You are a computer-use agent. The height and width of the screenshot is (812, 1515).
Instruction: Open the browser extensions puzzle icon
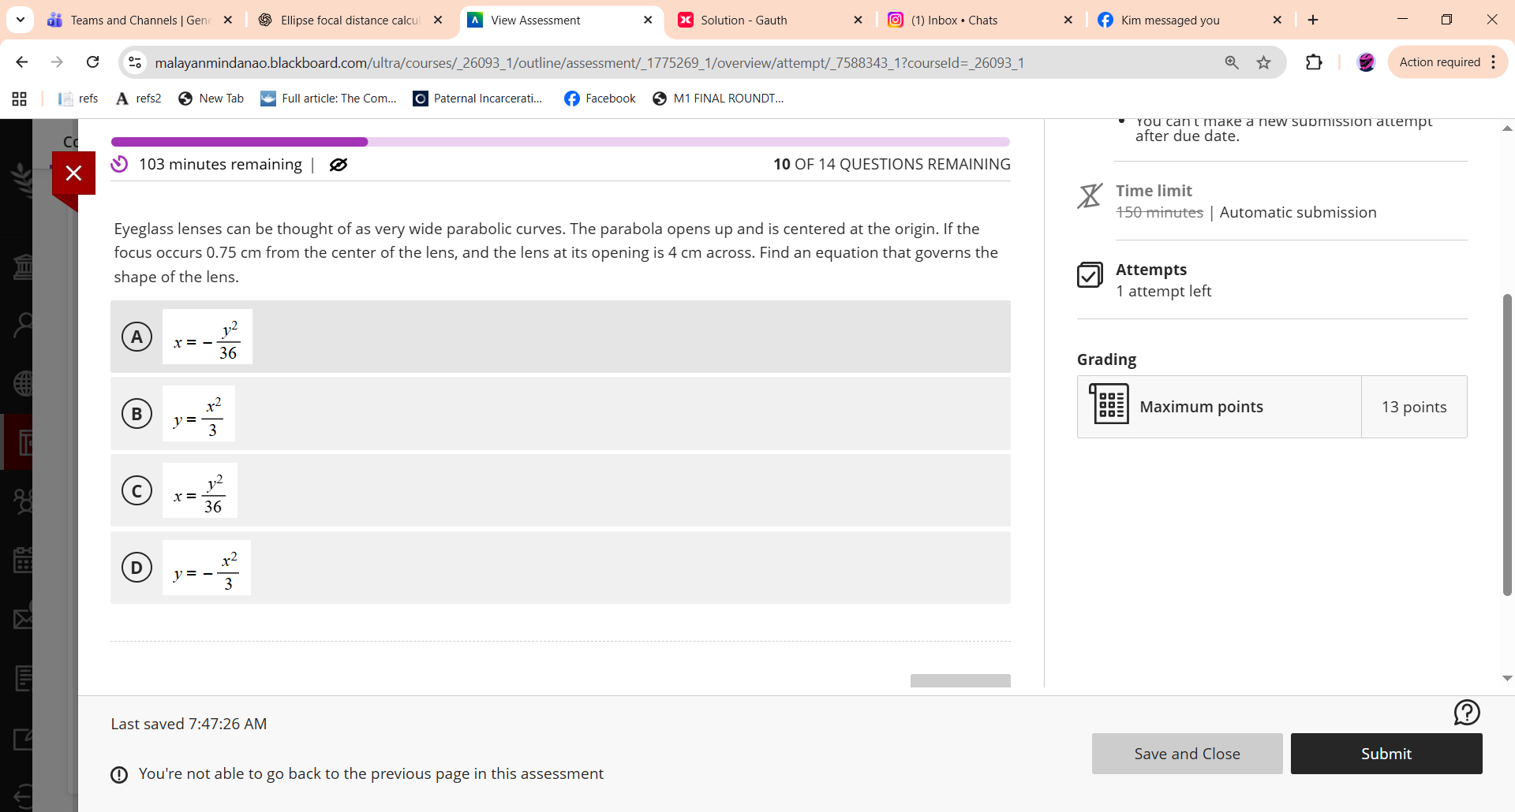(x=1314, y=62)
